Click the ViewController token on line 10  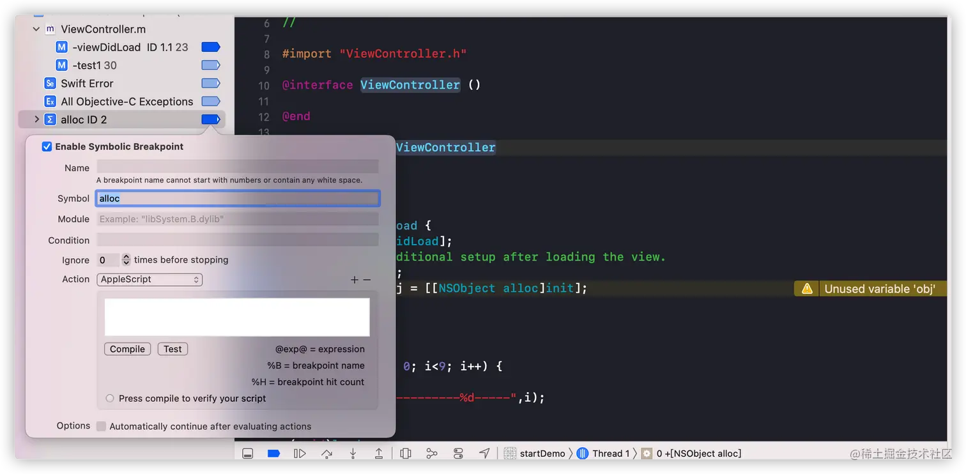tap(410, 85)
